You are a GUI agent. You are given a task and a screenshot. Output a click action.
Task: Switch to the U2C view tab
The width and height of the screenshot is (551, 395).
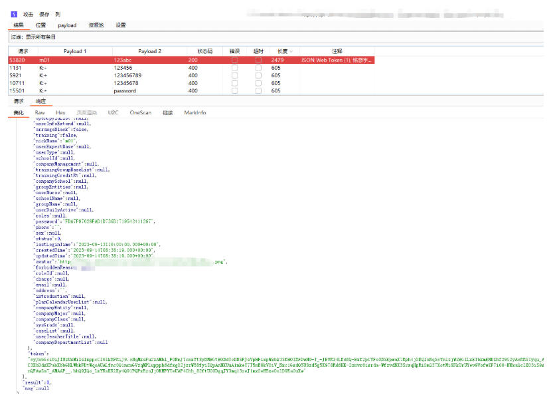[113, 112]
